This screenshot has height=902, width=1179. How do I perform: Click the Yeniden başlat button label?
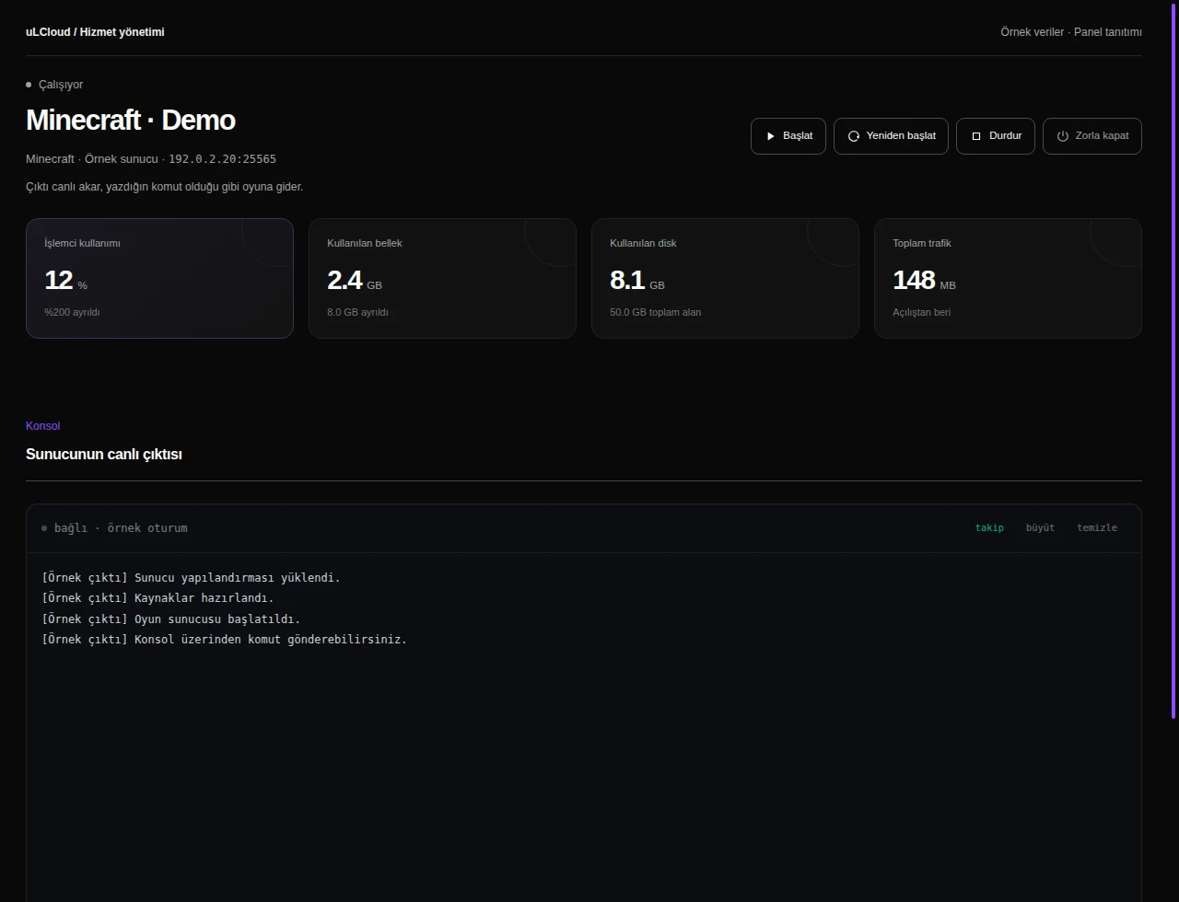901,136
